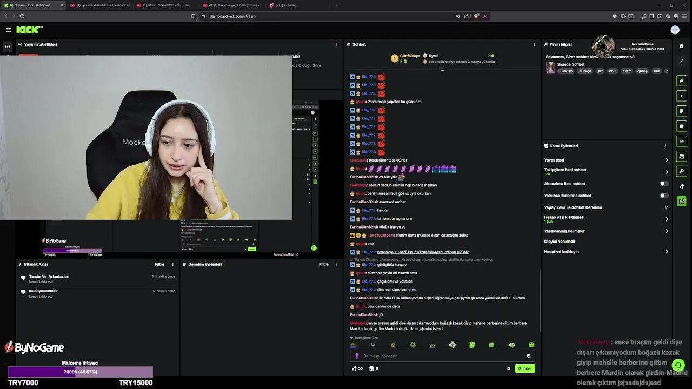Switch to Spider-Man Movie Trailer tab
The width and height of the screenshot is (692, 389).
99,5
